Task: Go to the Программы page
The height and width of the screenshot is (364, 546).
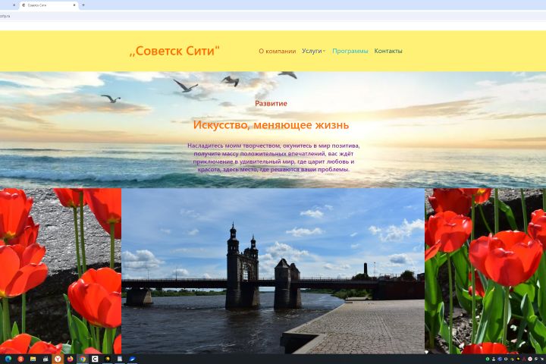Action: [x=350, y=52]
